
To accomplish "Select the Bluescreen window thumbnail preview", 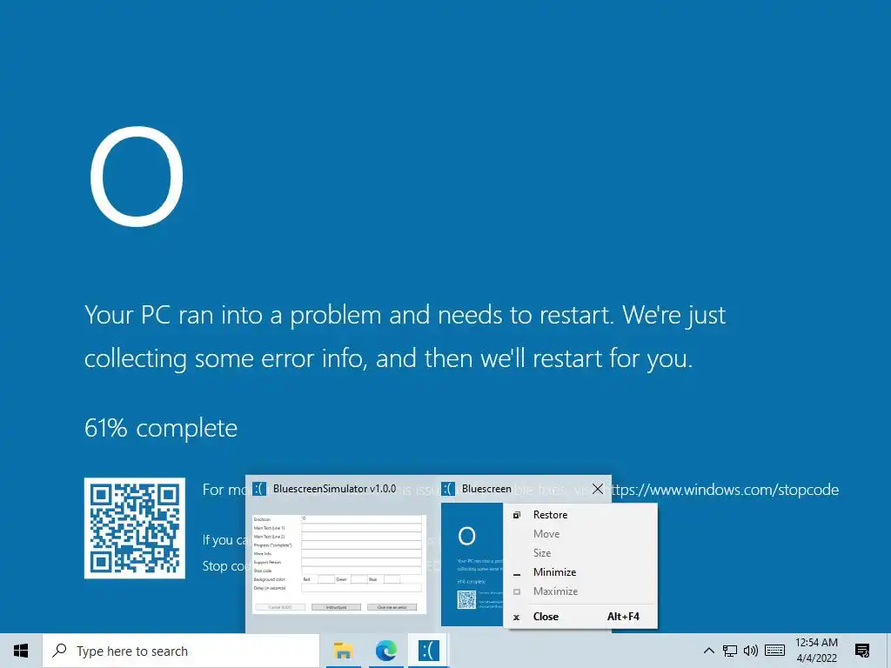I will pyautogui.click(x=472, y=564).
